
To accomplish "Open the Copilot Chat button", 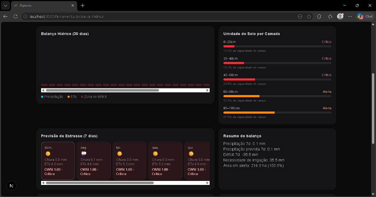I will pyautogui.click(x=365, y=16).
